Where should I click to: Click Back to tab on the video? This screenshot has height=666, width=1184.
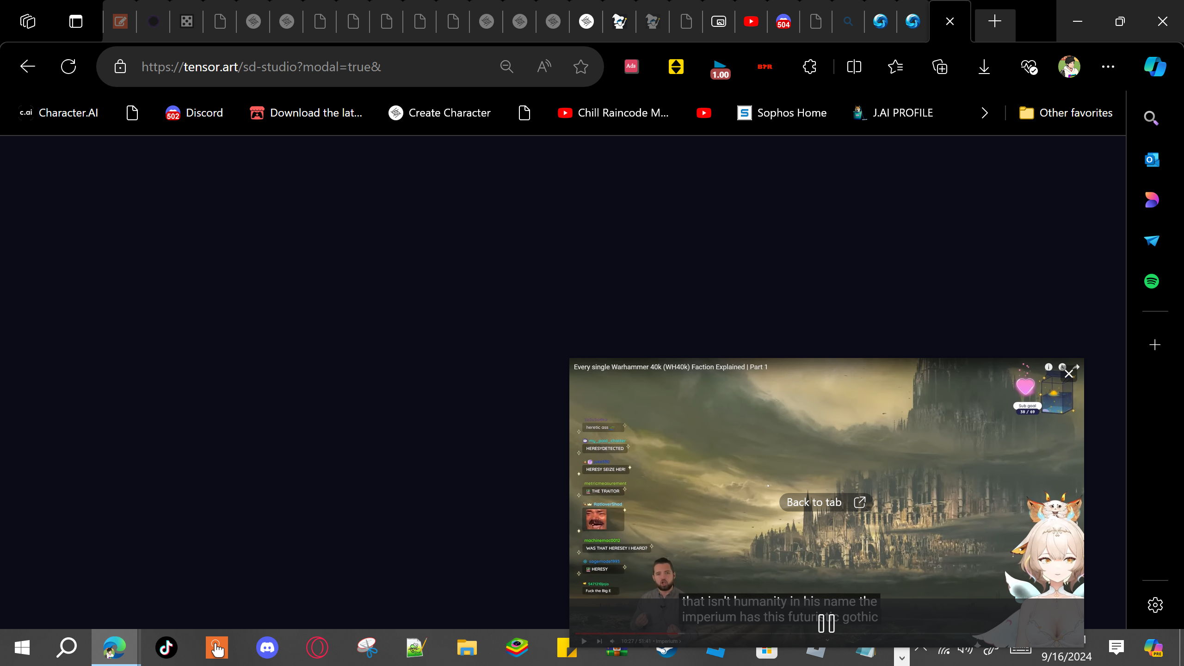coord(826,502)
